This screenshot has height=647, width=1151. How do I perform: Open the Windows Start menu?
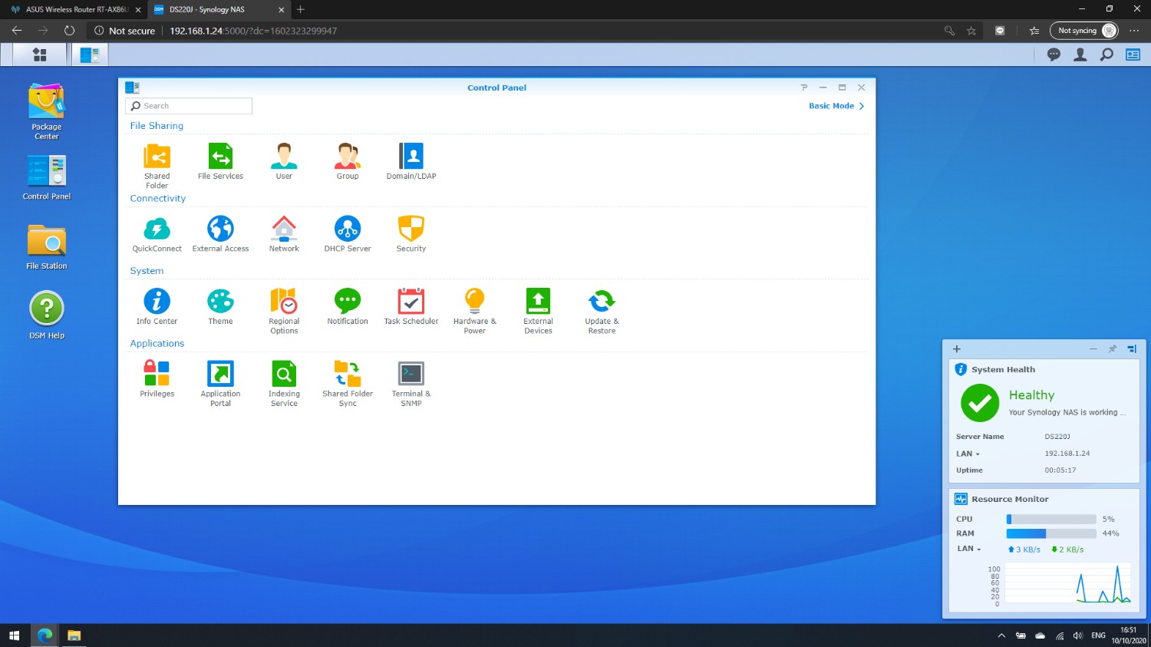[x=14, y=635]
